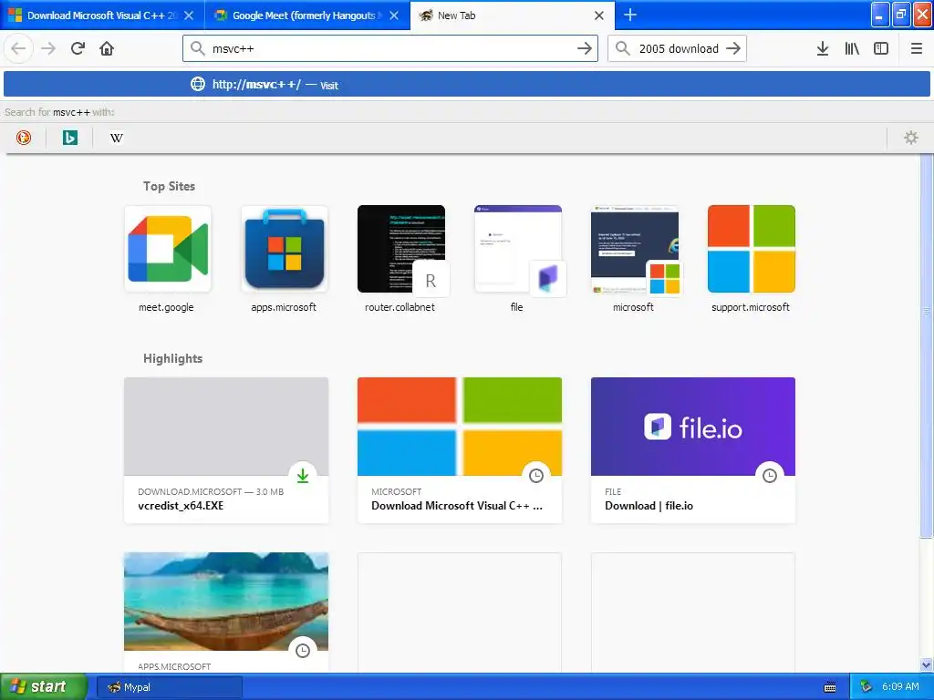Open search settings gear icon

tap(911, 138)
